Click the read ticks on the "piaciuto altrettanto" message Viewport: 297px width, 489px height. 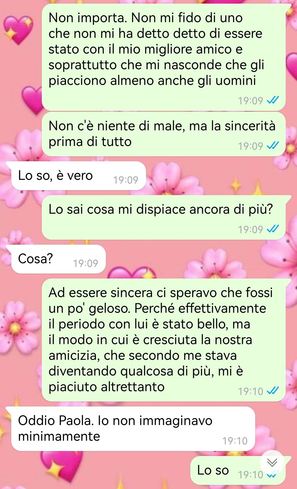pos(273,391)
